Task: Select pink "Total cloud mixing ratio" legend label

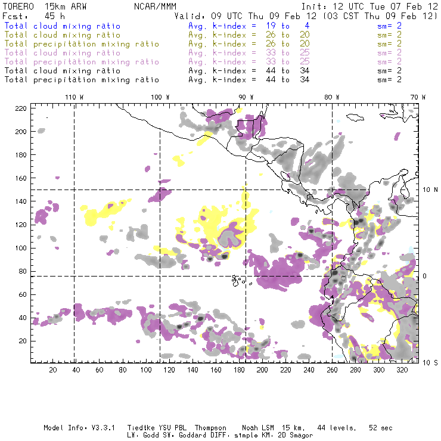Action: [63, 53]
